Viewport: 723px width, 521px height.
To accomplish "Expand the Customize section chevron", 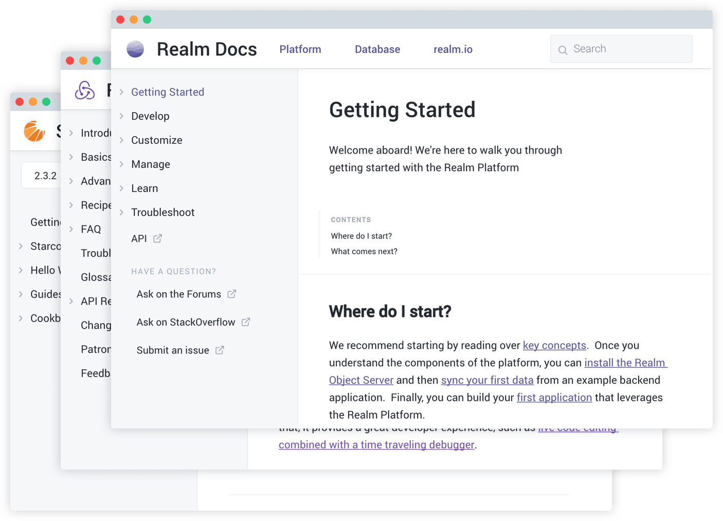I will tap(122, 140).
